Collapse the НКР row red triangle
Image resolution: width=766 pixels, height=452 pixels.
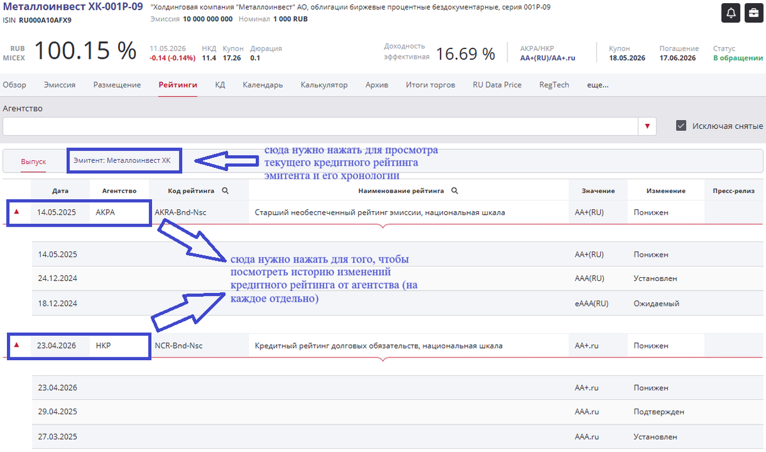[17, 345]
